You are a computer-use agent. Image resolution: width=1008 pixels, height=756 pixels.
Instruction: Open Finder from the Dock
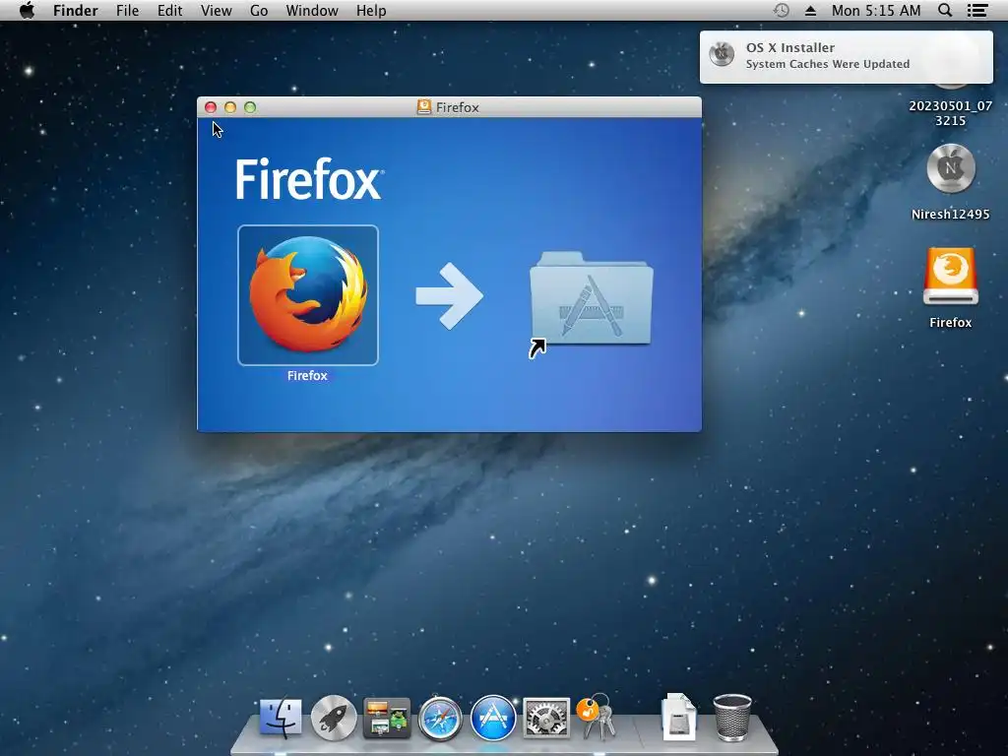tap(281, 717)
